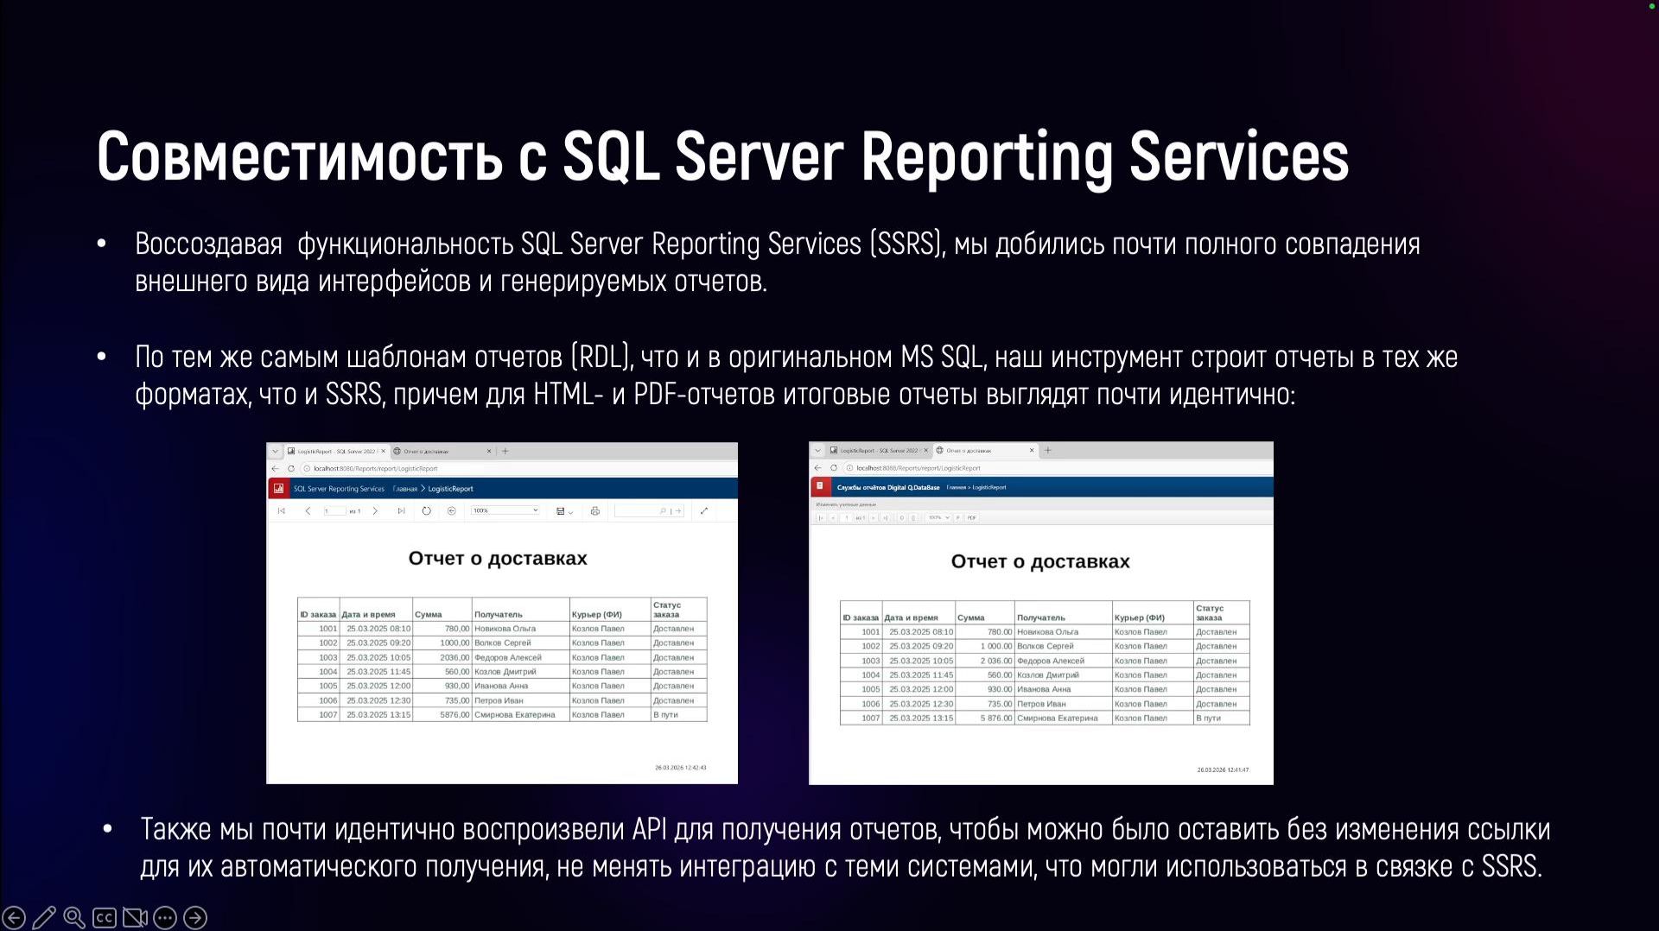
Task: Toggle the crossed-out camera icon
Action: [135, 917]
